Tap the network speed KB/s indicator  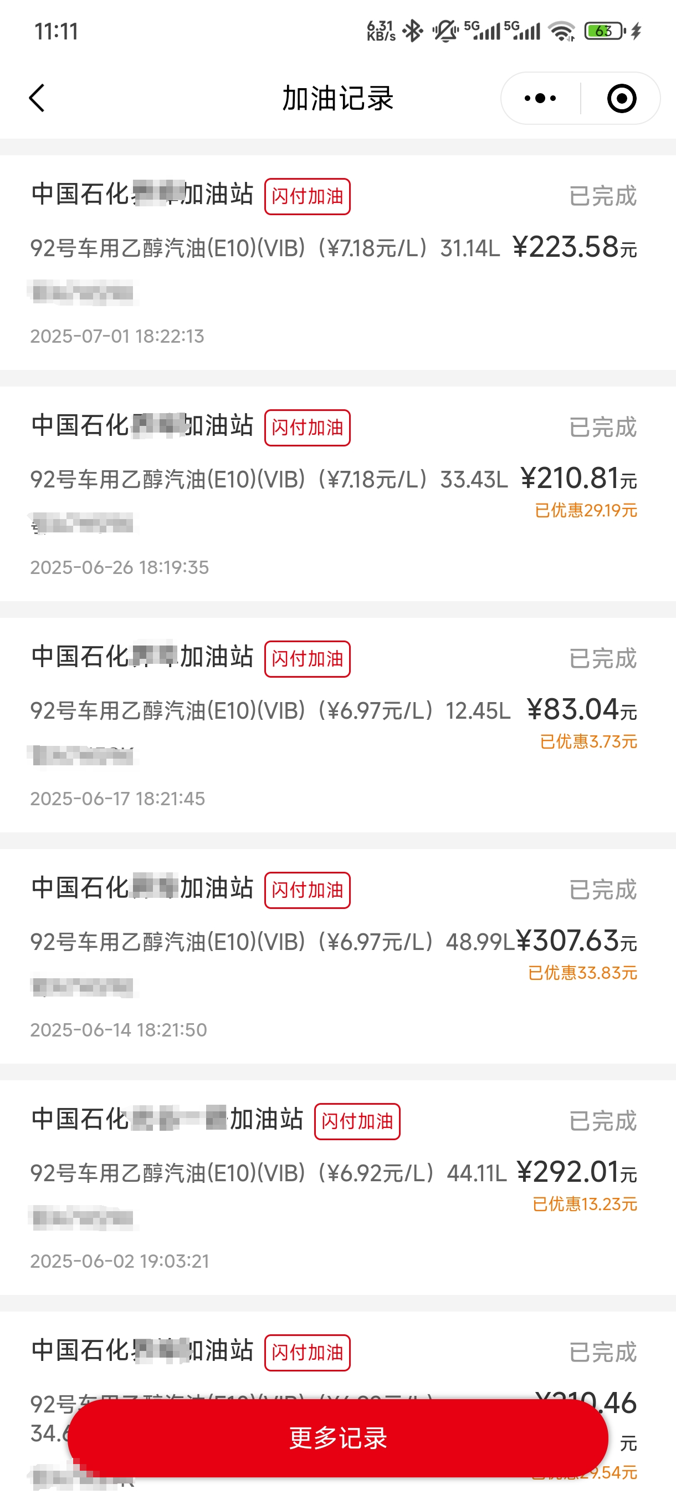[x=381, y=31]
